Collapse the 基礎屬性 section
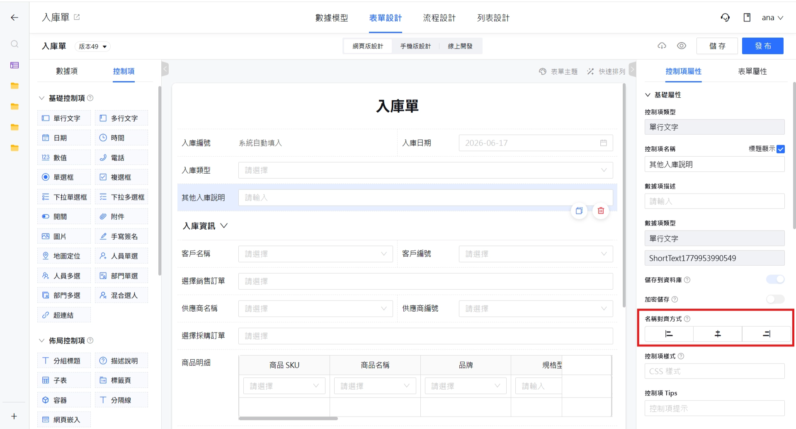The width and height of the screenshot is (796, 429). click(648, 95)
